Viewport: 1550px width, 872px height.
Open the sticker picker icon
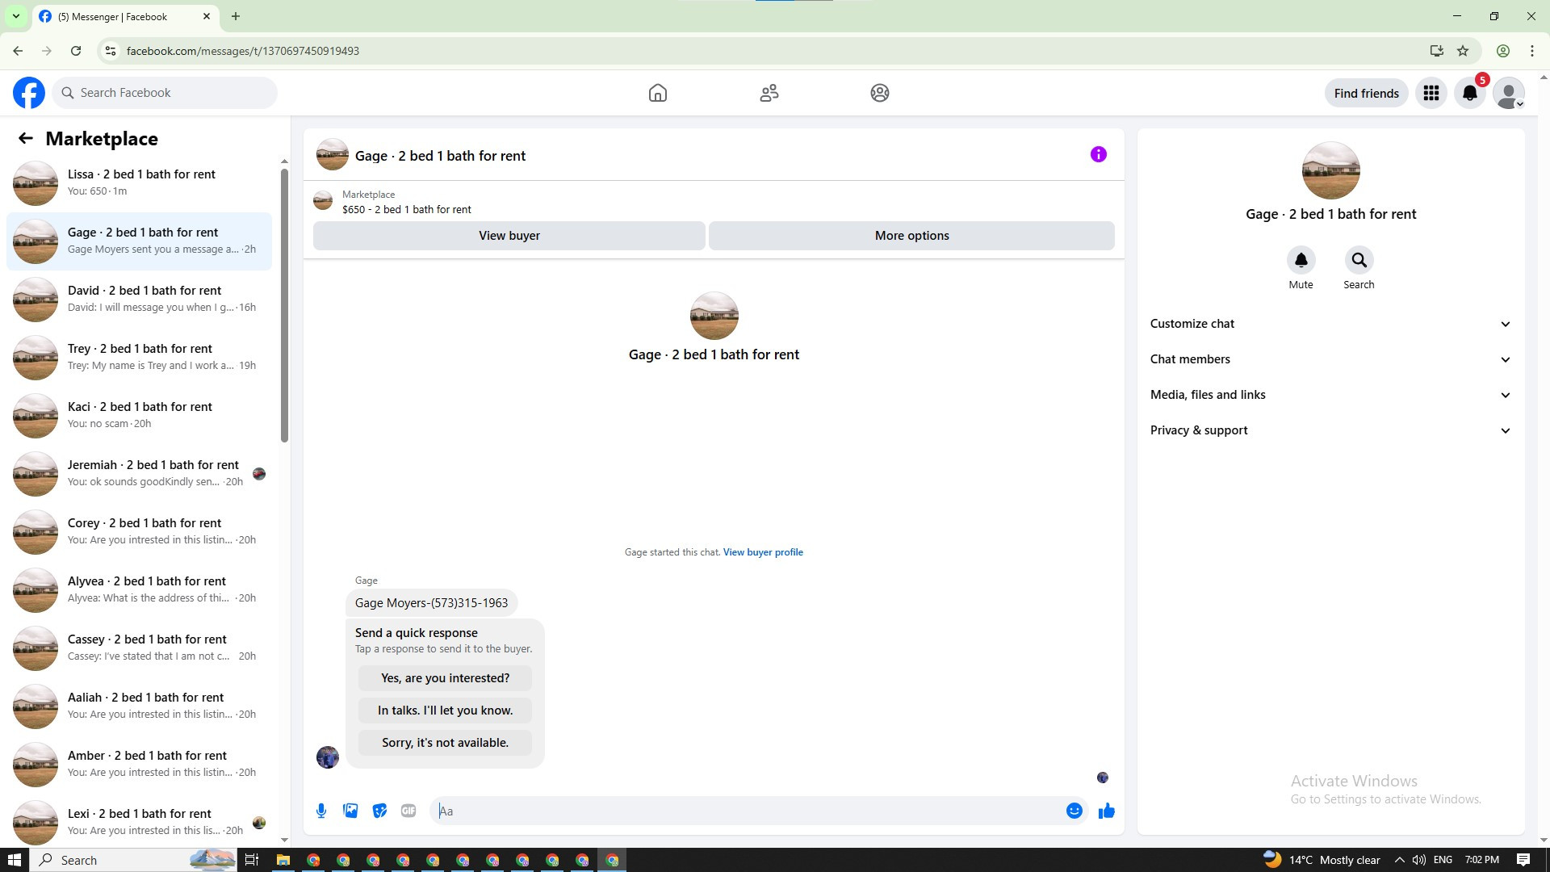[379, 811]
